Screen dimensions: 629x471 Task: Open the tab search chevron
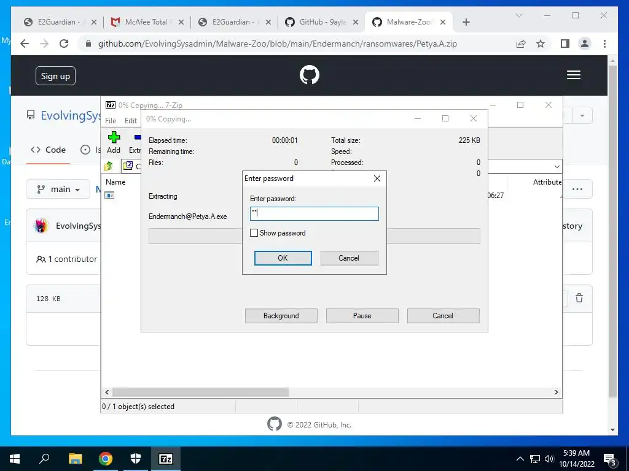click(518, 15)
